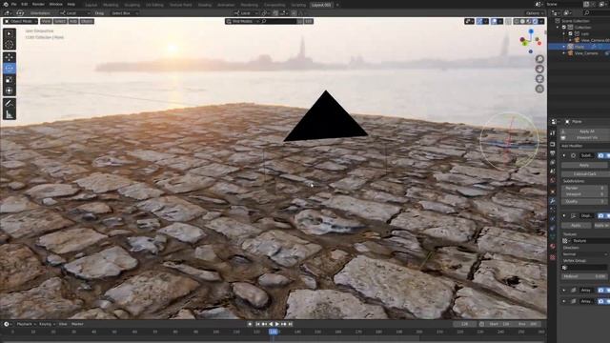Collapse the Subdivision modifier panel

point(564,155)
